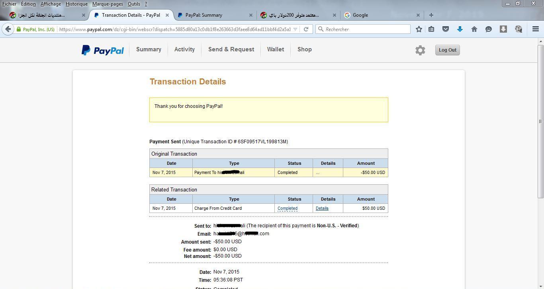Open the blue downloads arrow icon
Screen dimensions: 544x289
tap(460, 29)
